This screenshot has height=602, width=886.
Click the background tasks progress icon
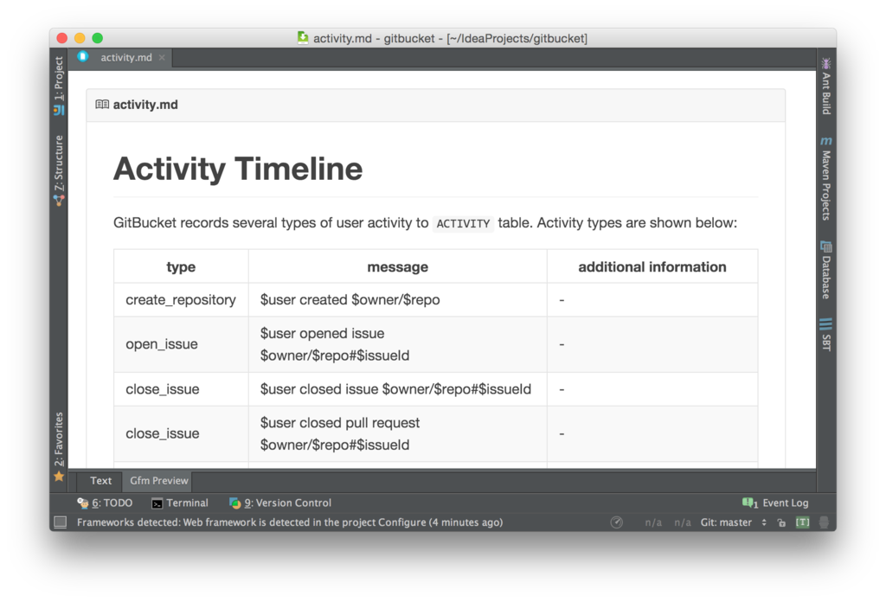[616, 522]
